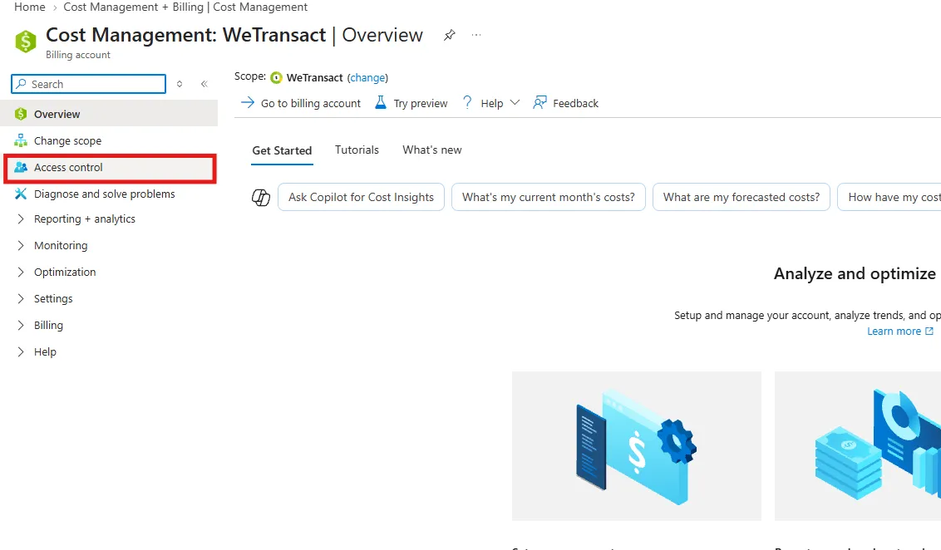Expand the Reporting + analytics section
Viewport: 941px width, 550px height.
21,219
